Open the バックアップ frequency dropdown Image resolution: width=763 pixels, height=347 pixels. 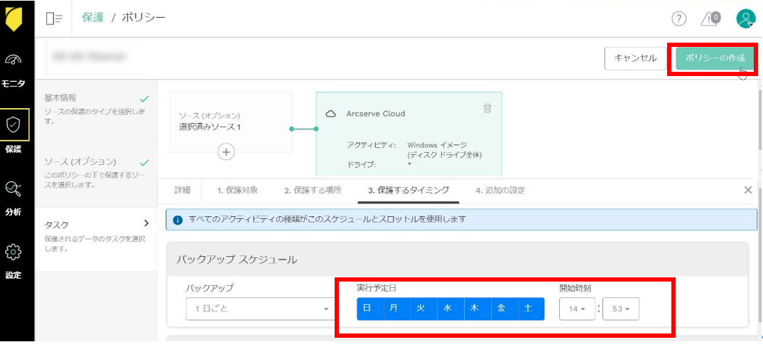click(x=259, y=309)
